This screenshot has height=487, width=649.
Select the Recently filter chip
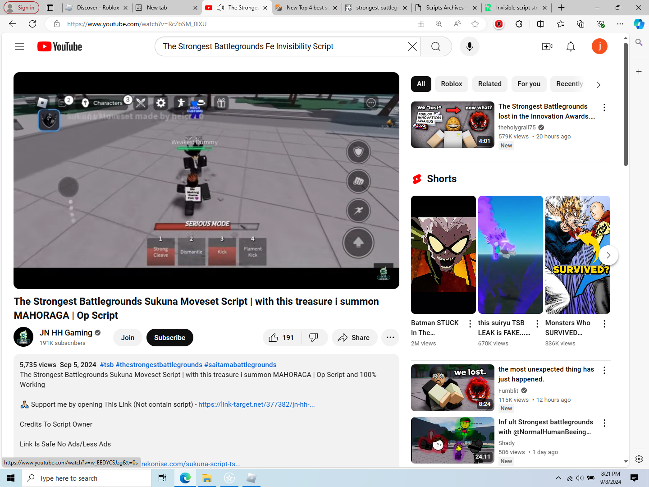tap(569, 84)
